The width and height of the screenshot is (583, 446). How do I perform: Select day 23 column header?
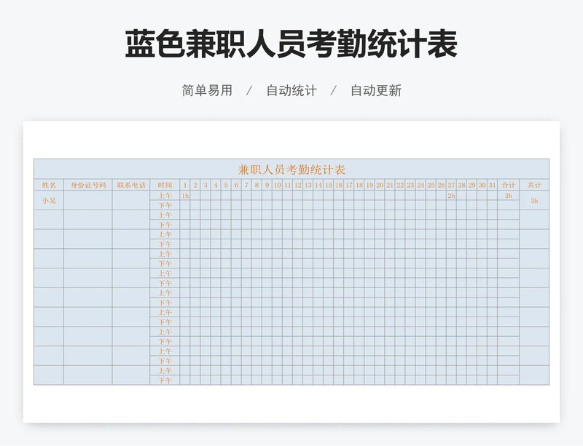pos(410,185)
